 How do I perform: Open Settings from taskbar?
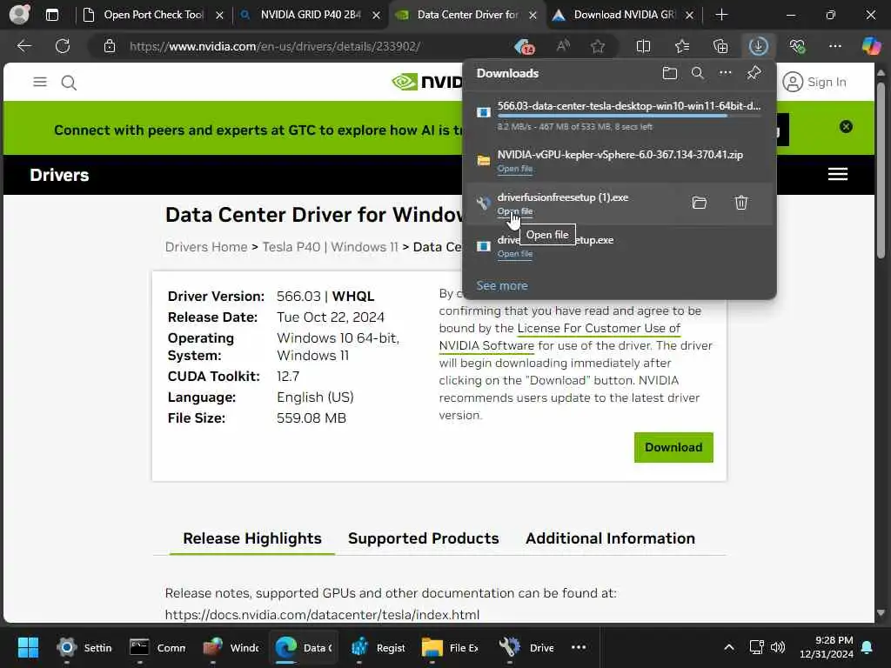pyautogui.click(x=84, y=647)
